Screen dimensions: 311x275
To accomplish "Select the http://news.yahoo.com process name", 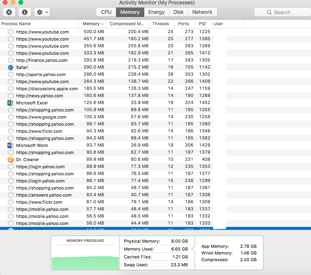I will (x=39, y=96).
